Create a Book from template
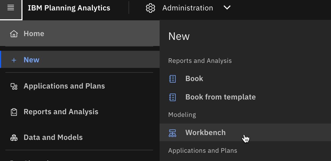331x161 pixels. pos(220,97)
